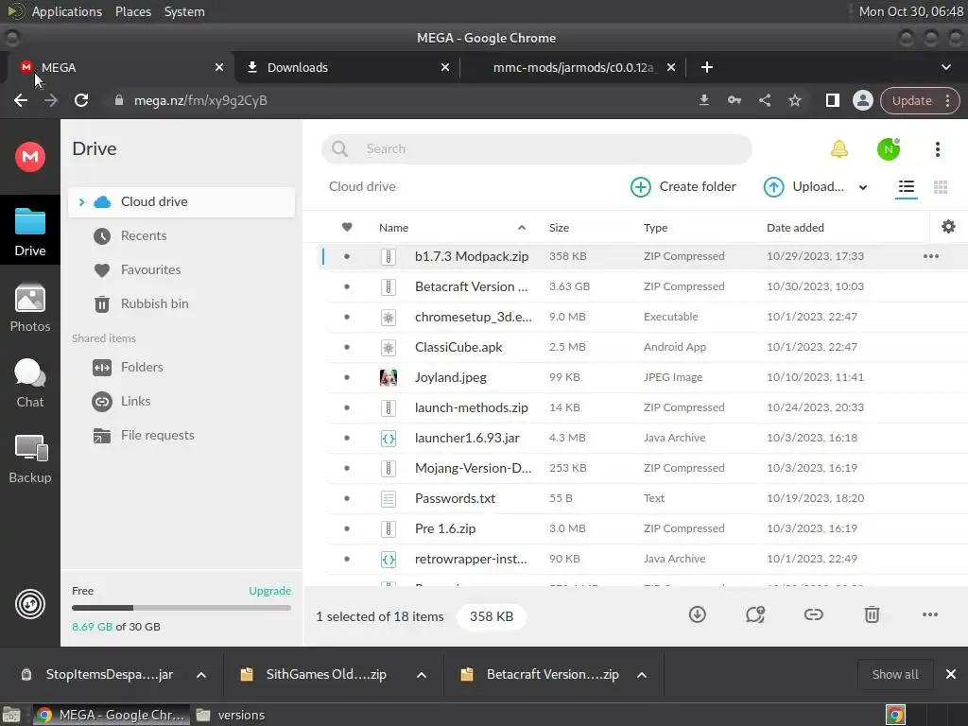Open menu for StopItemsDespa jar download

201,675
